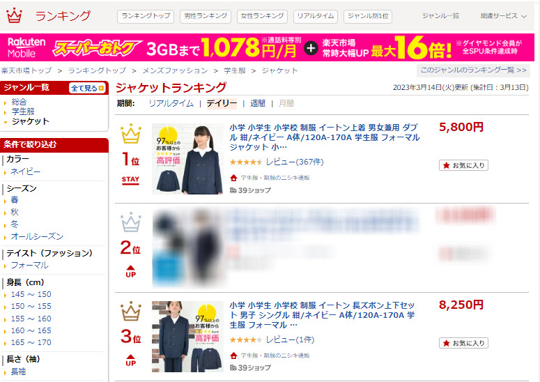Expand the 関連サービス dropdown
Screen dimensions: 540x382
504,16
